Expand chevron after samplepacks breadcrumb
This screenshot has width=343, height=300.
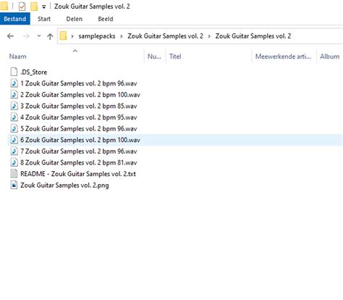point(122,36)
